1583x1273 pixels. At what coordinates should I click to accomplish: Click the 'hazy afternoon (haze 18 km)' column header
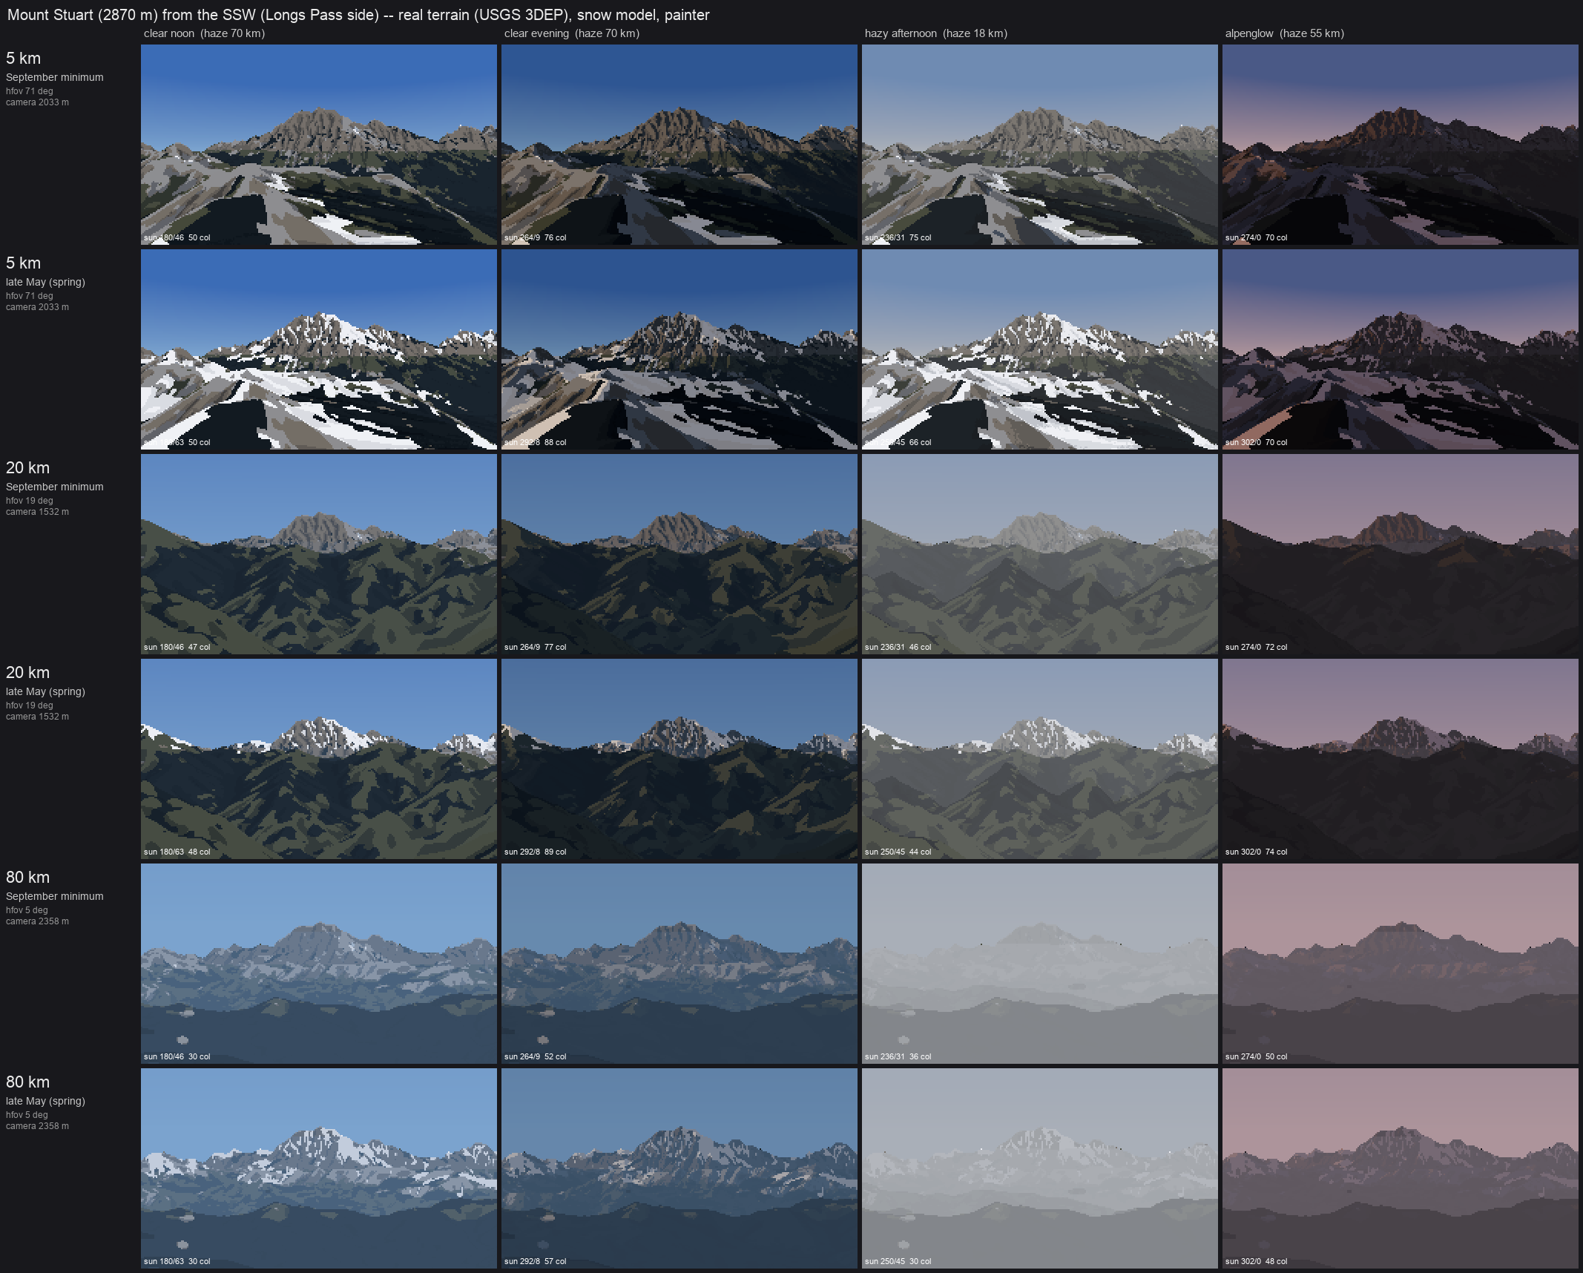[936, 33]
